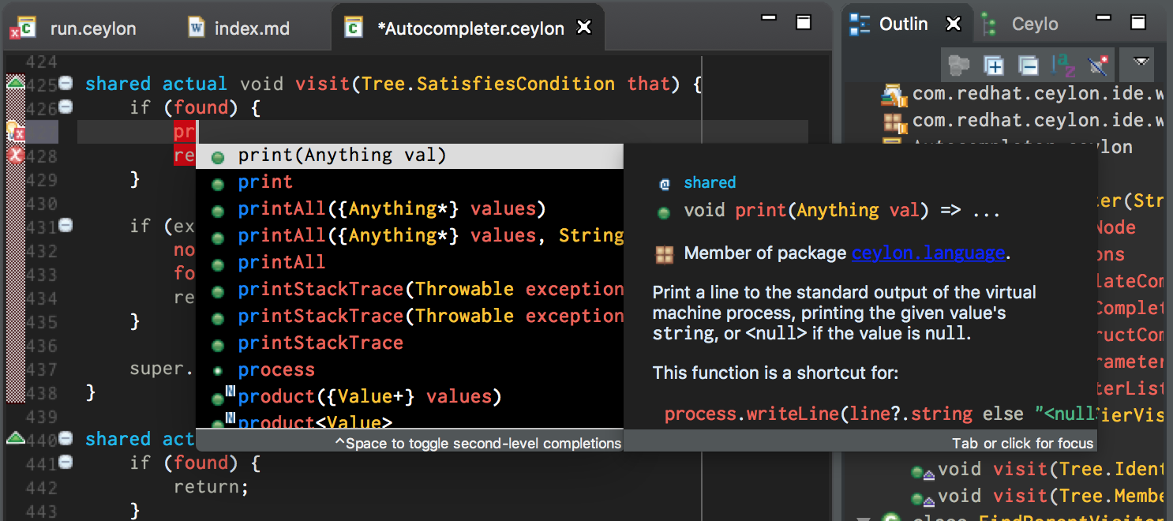Screen dimensions: 1173x521
Task: Click the grayed link-with-editor icon in Outline toolbar
Action: point(959,65)
